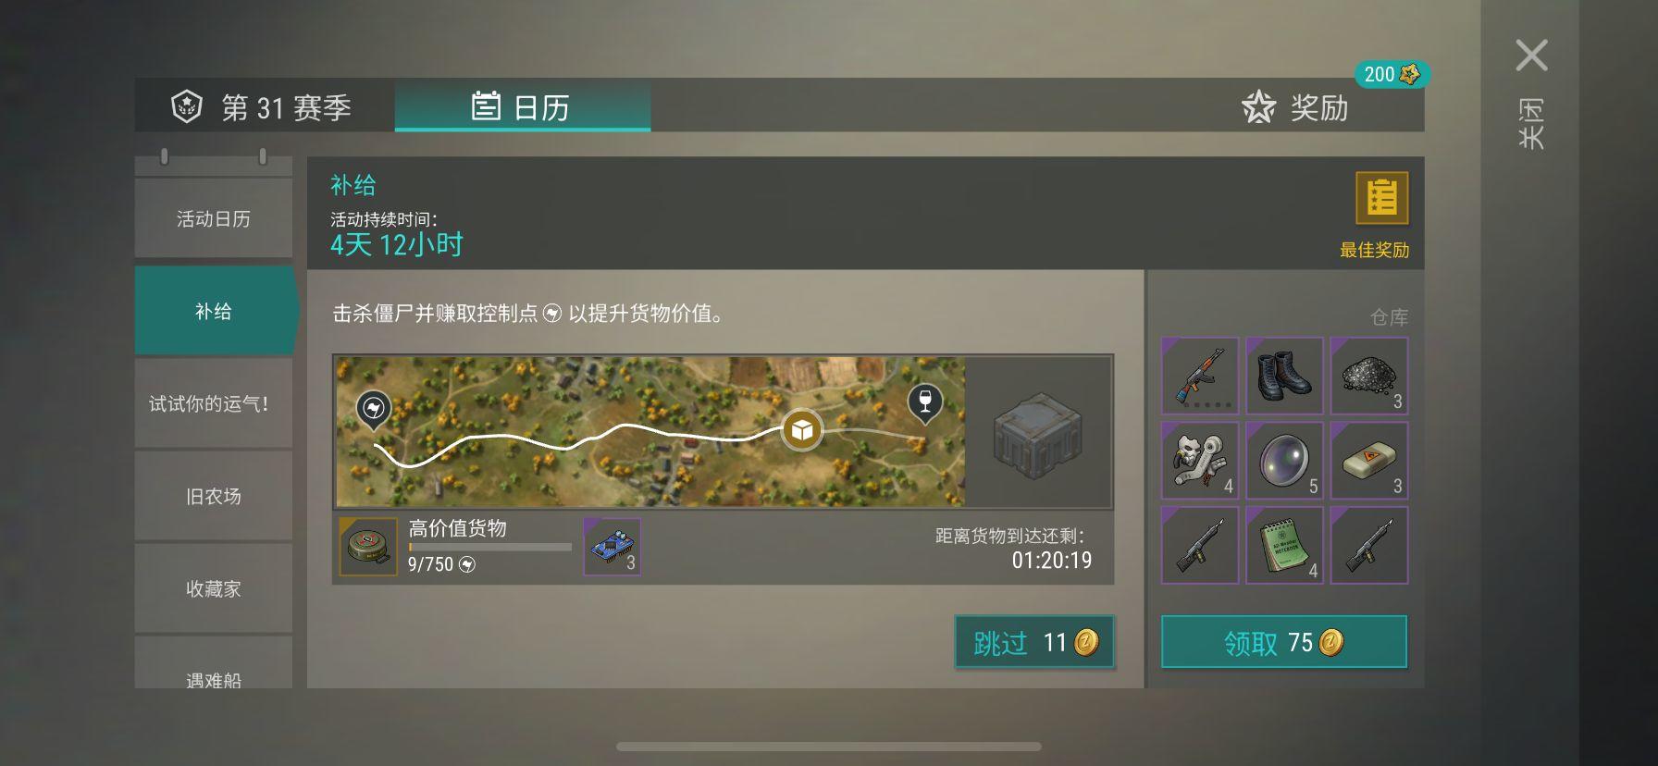
Task: Tap the landmine 高价值货物 cargo icon
Action: 367,546
